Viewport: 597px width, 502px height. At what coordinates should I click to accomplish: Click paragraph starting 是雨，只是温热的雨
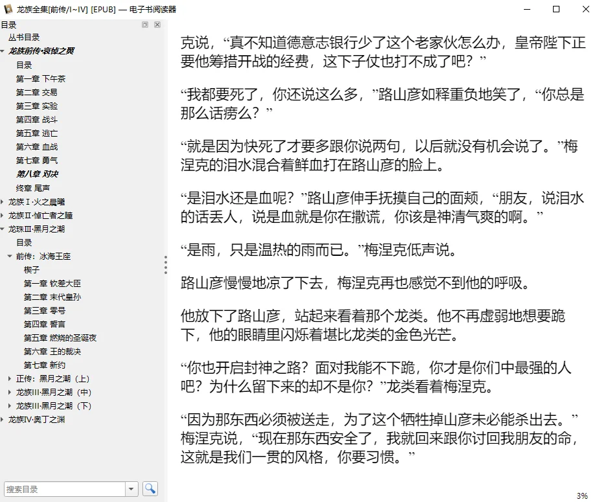pos(319,250)
